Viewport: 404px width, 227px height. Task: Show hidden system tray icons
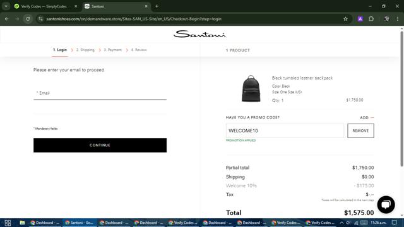point(342,223)
